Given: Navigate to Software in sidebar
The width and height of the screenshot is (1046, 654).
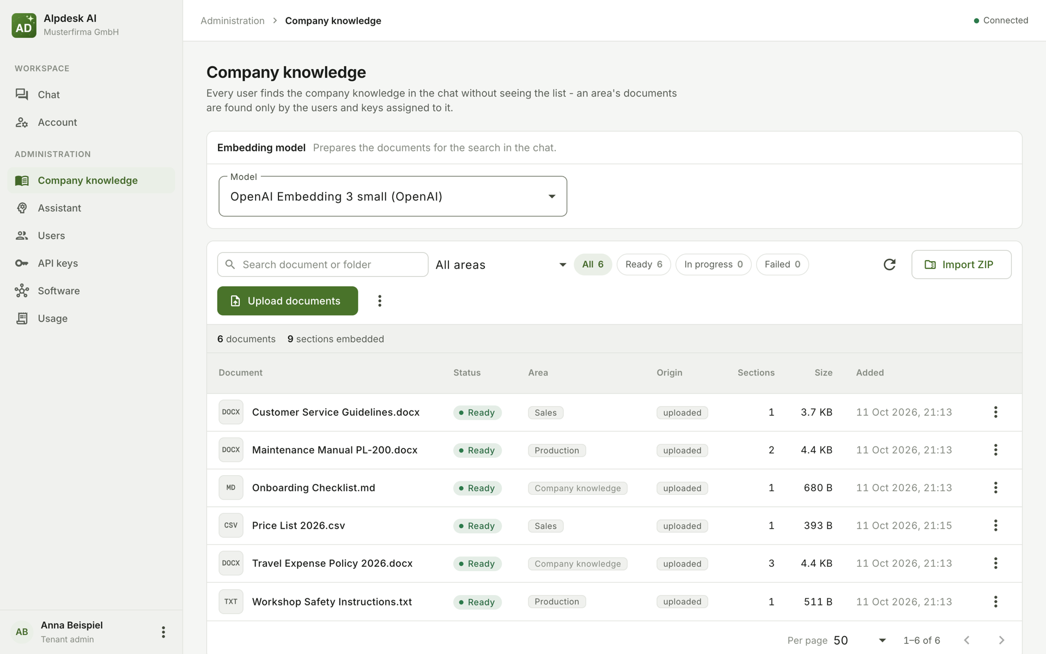Looking at the screenshot, I should (58, 291).
